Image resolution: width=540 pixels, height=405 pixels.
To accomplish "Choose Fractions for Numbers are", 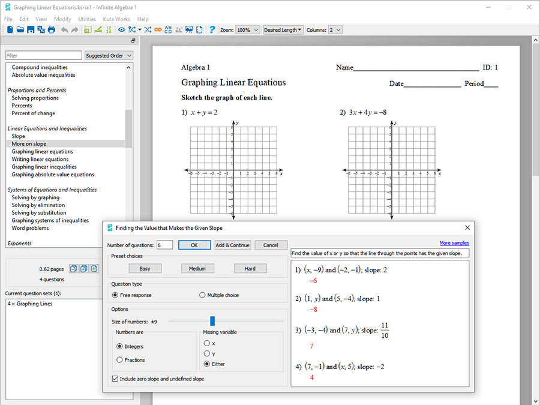I will pos(119,360).
